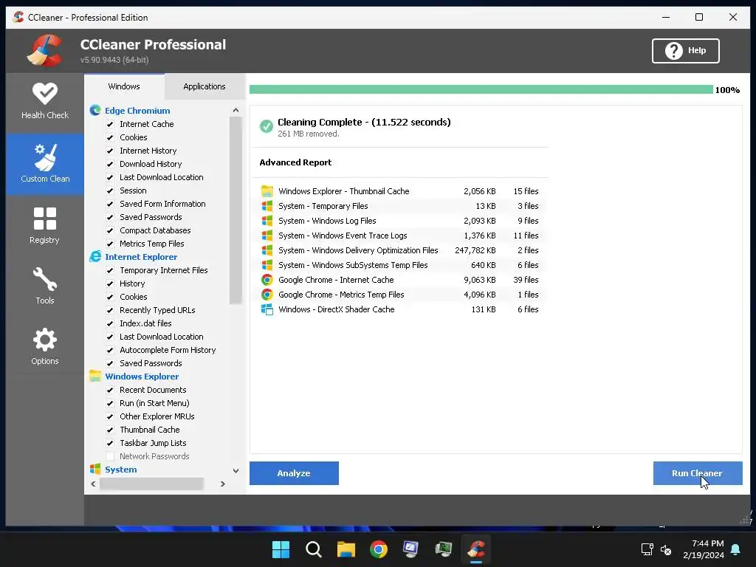Click the cleaning list's scroll-up arrow
Image resolution: width=756 pixels, height=567 pixels.
coord(236,111)
